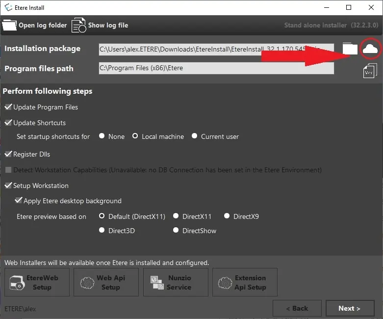
Task: Click the version file icon
Action: (370, 71)
